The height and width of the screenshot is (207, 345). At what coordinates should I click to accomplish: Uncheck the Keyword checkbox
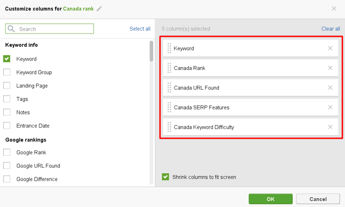[6, 59]
